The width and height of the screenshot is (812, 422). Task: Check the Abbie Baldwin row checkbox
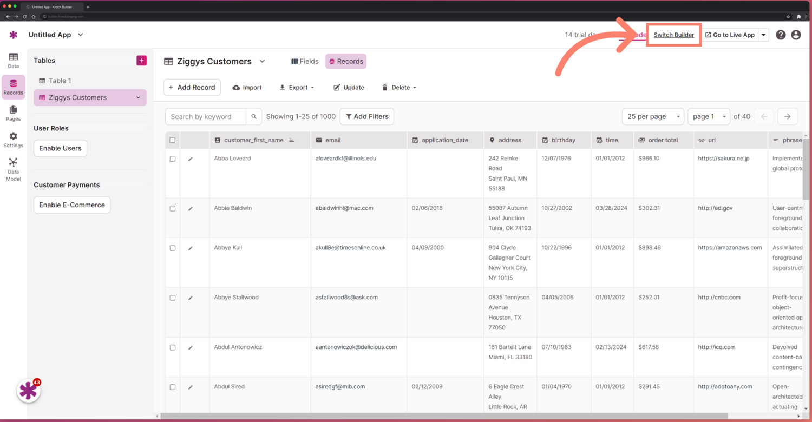pos(173,208)
